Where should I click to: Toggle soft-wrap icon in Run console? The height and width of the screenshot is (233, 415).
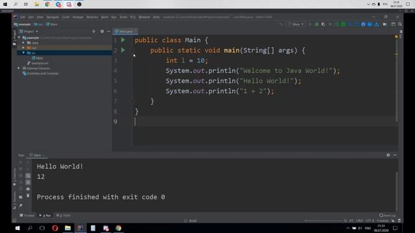coord(28,175)
